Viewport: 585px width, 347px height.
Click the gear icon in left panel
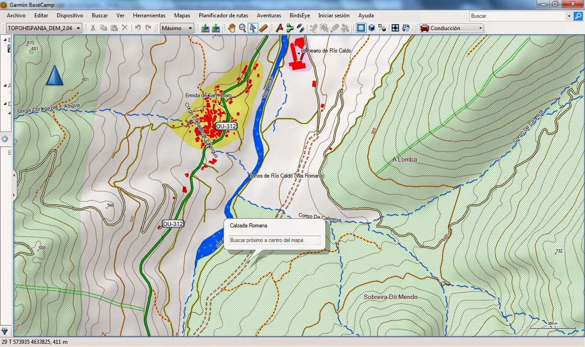(5, 139)
